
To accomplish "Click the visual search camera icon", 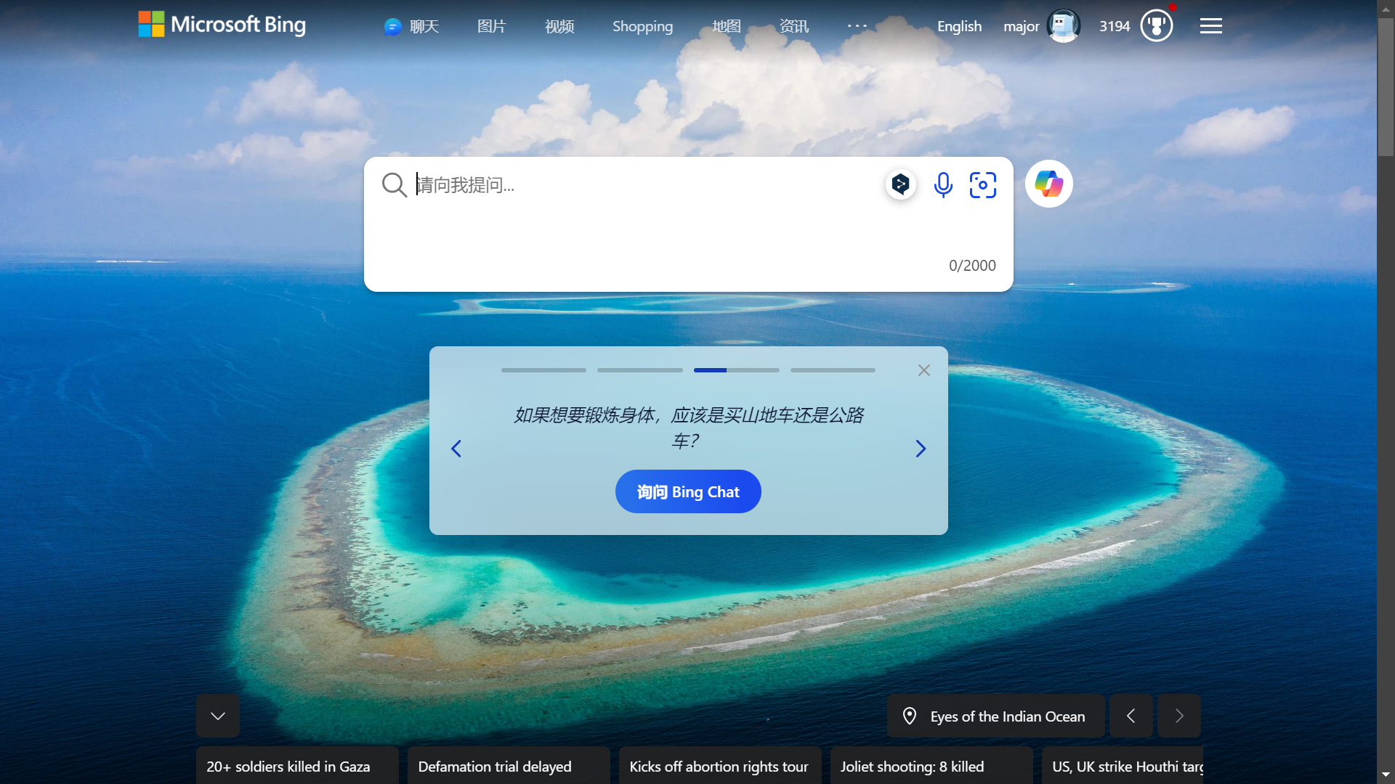I will pos(982,184).
